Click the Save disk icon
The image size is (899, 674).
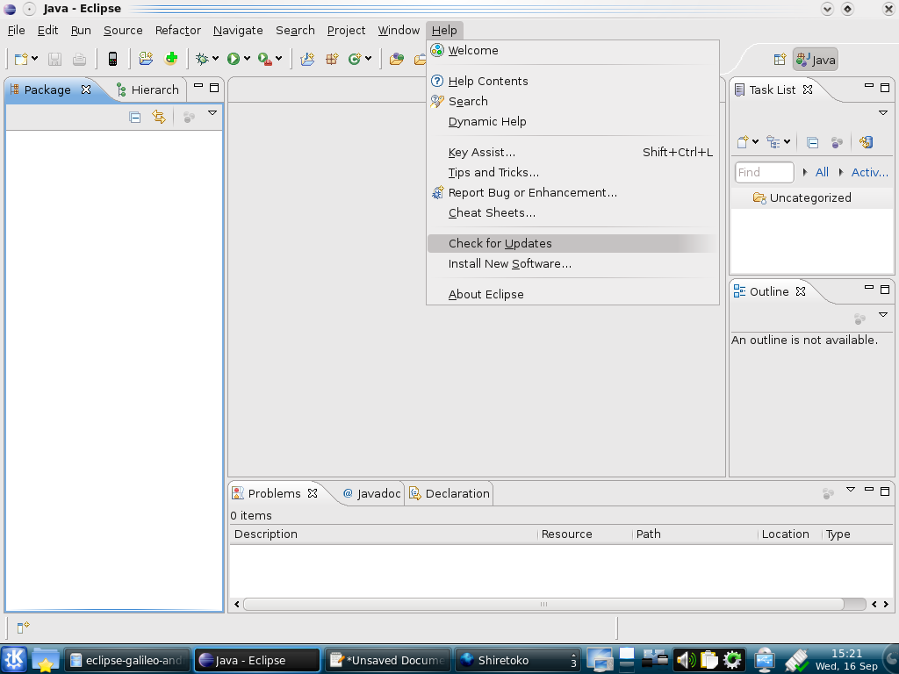[55, 59]
